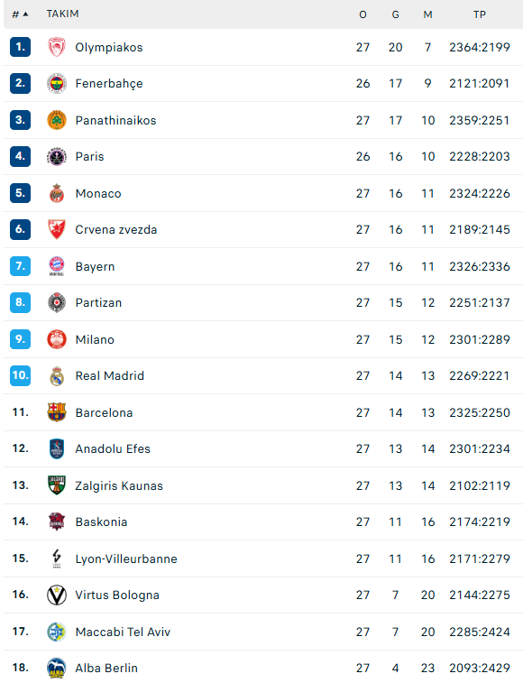523x683 pixels.
Task: Sort by the TP points column header
Action: pos(480,14)
